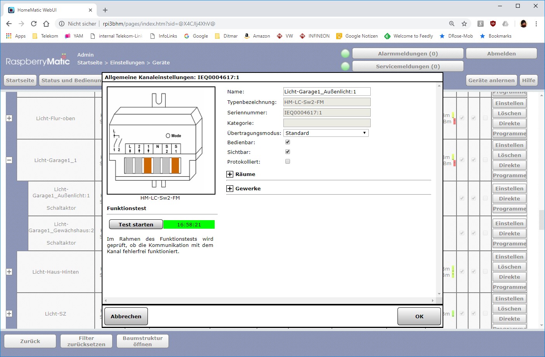The height and width of the screenshot is (357, 545).
Task: Confirm the dialog with OK
Action: click(x=419, y=316)
